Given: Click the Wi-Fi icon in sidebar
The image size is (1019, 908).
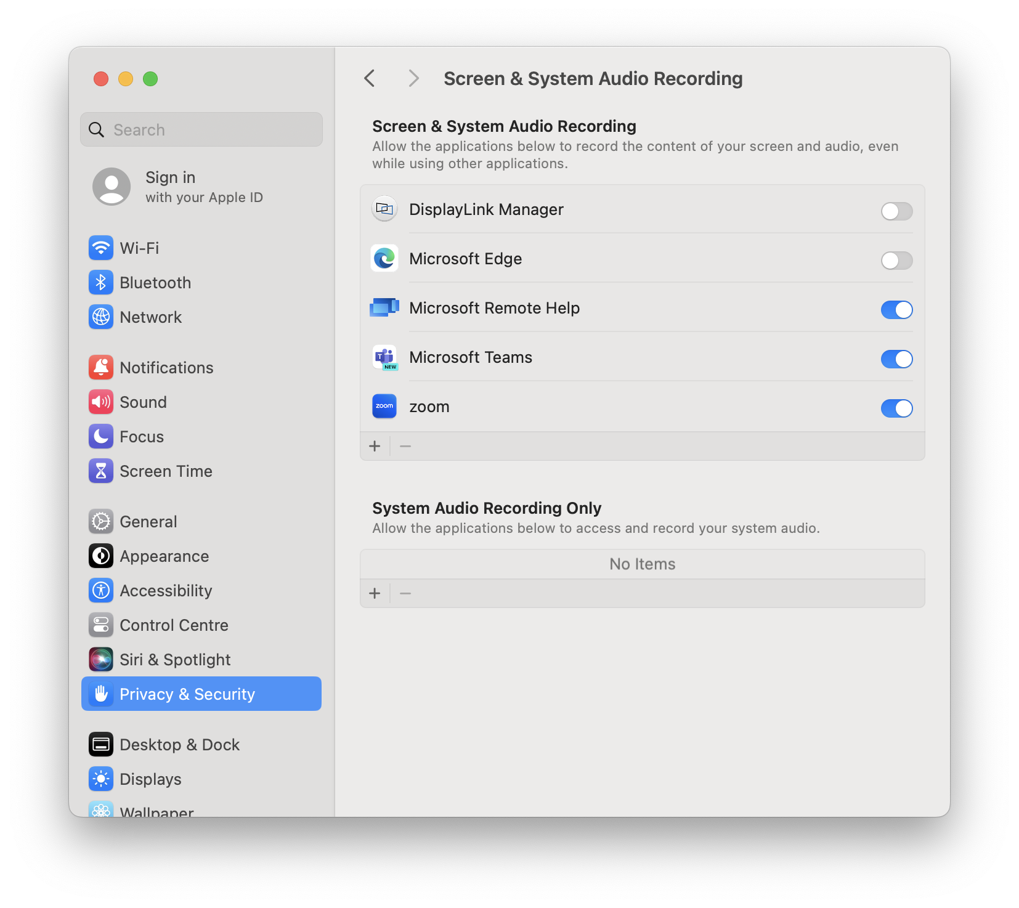Looking at the screenshot, I should (101, 248).
